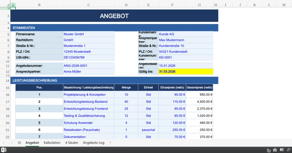Select the Max Mustermann cell
This screenshot has width=292, height=153.
(x=186, y=40)
